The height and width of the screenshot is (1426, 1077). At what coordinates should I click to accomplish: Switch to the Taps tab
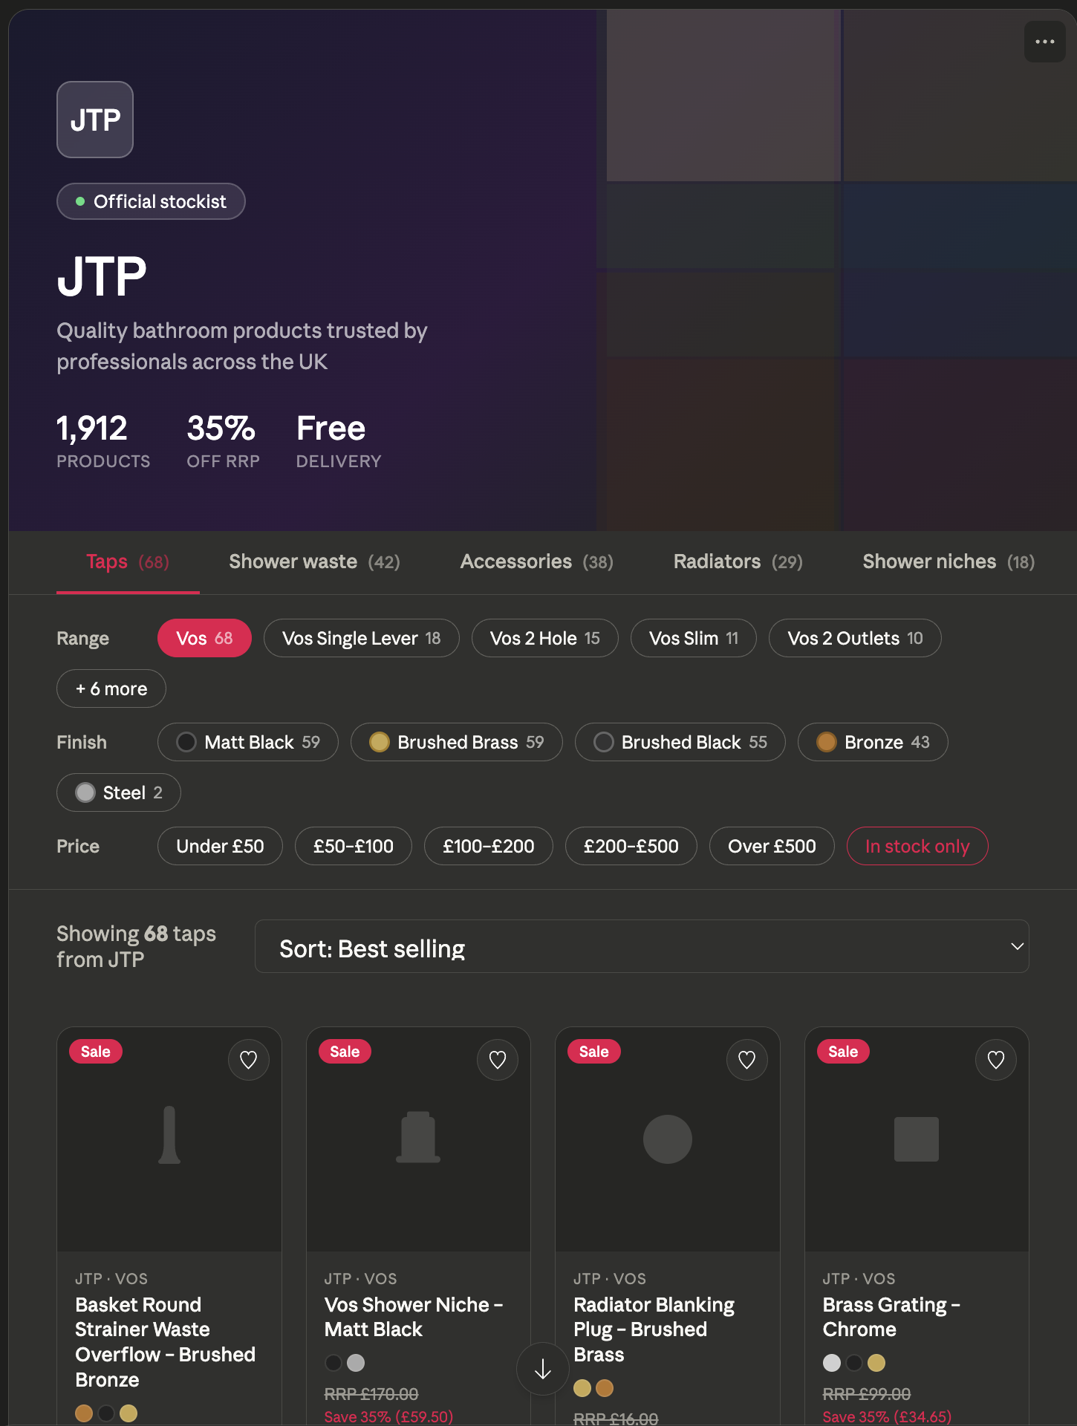coord(128,562)
